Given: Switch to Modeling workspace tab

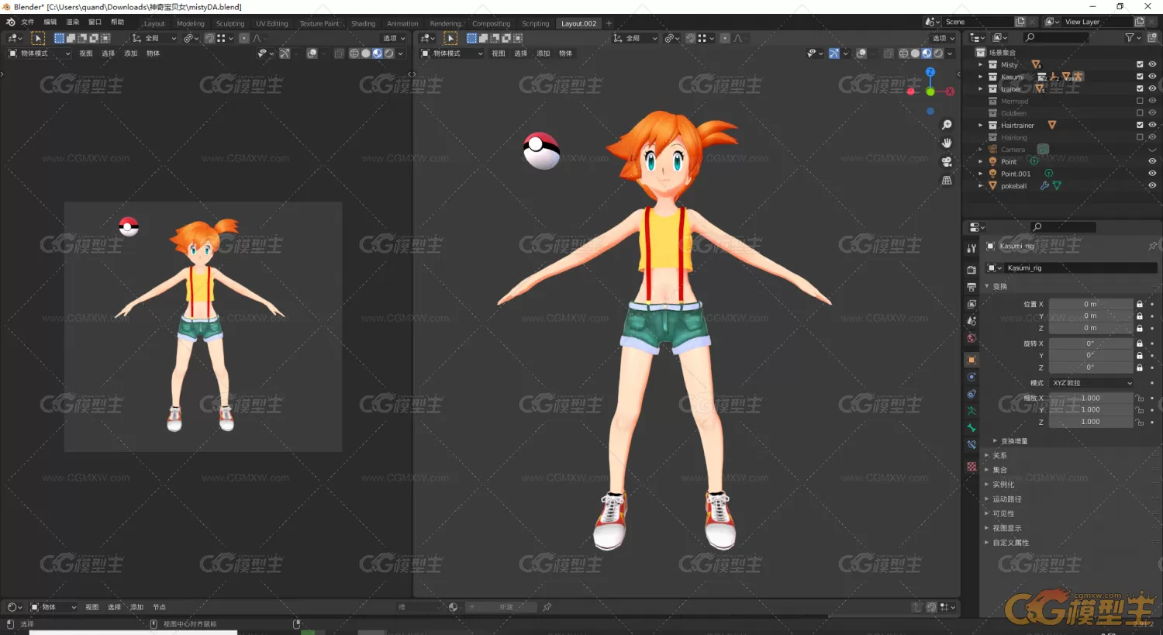Looking at the screenshot, I should pos(190,23).
